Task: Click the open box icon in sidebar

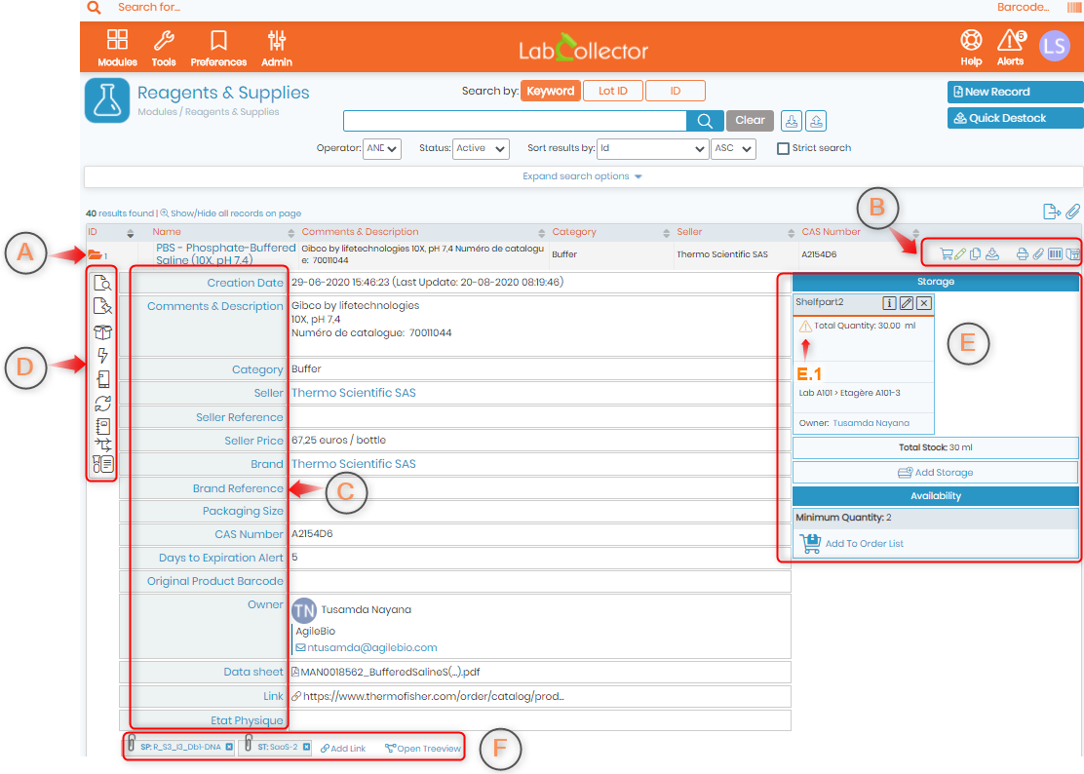Action: 102,331
